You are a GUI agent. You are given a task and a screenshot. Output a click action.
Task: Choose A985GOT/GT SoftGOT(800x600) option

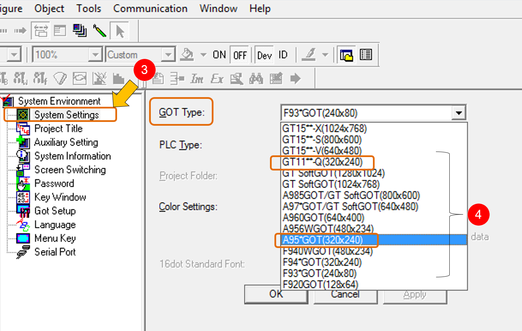(374, 195)
